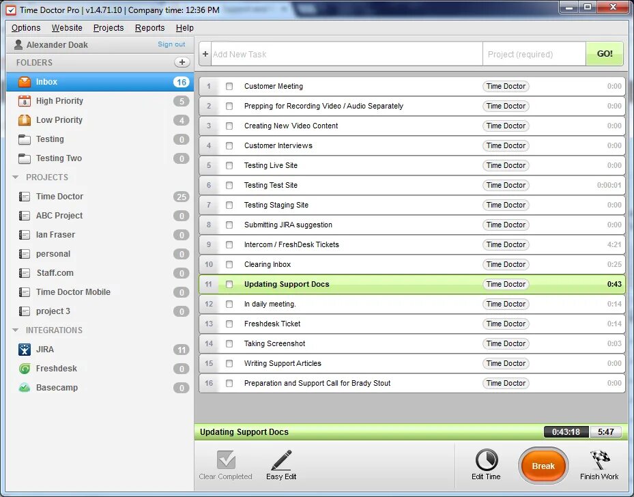Collapse the INTEGRATIONS section arrow

click(x=16, y=330)
